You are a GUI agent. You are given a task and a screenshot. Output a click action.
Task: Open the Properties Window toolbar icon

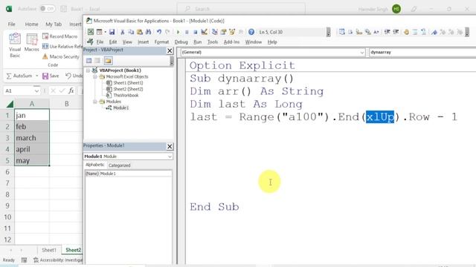tap(223, 32)
